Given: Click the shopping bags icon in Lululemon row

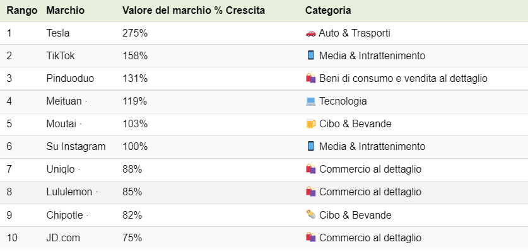Looking at the screenshot, I should (311, 192).
